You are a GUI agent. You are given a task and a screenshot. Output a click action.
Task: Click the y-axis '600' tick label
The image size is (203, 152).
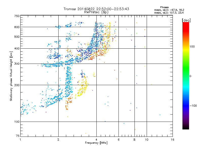pyautogui.click(x=17, y=27)
